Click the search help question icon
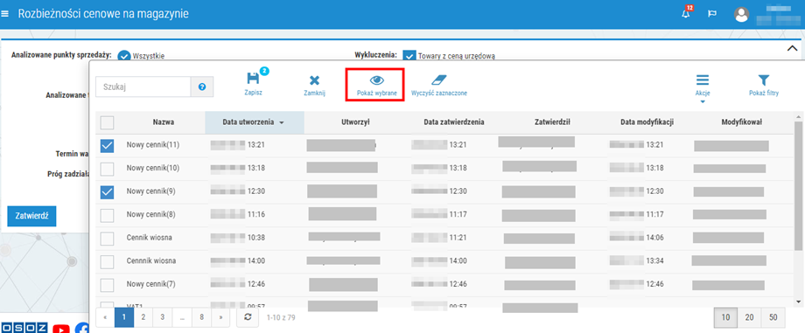This screenshot has height=333, width=805. click(x=202, y=87)
